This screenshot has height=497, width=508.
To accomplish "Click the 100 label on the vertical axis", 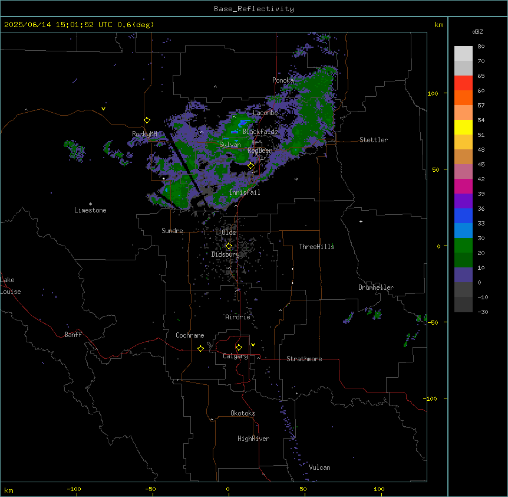I will [433, 93].
